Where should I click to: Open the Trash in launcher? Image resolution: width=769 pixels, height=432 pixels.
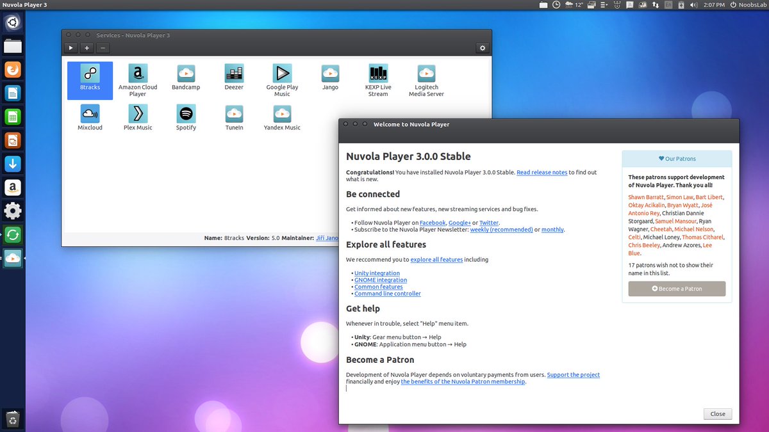click(x=13, y=419)
